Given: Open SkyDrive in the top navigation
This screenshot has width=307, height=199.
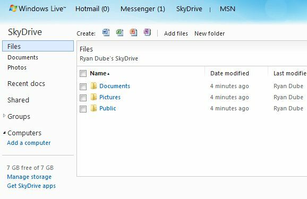Looking at the screenshot, I should 189,9.
